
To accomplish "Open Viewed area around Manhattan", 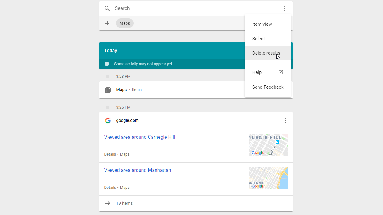I will tap(137, 170).
